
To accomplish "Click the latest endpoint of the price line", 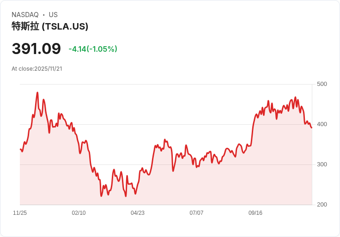I will pyautogui.click(x=312, y=128).
